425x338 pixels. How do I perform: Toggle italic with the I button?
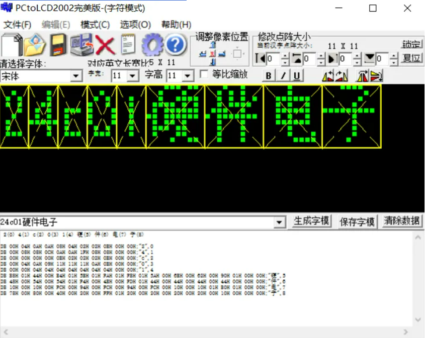(283, 76)
